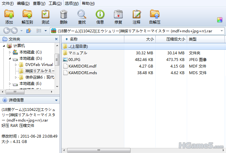Select the KAMIDORI.mdf file row
The width and height of the screenshot is (226, 153).
point(83,66)
